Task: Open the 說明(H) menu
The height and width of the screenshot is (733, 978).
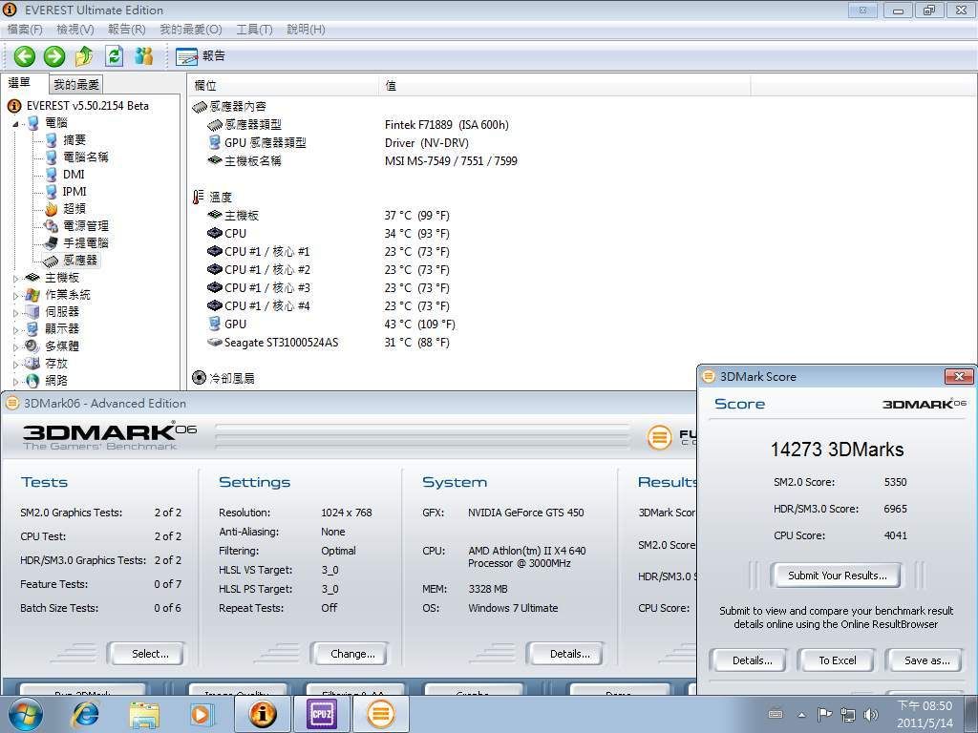Action: pyautogui.click(x=306, y=30)
